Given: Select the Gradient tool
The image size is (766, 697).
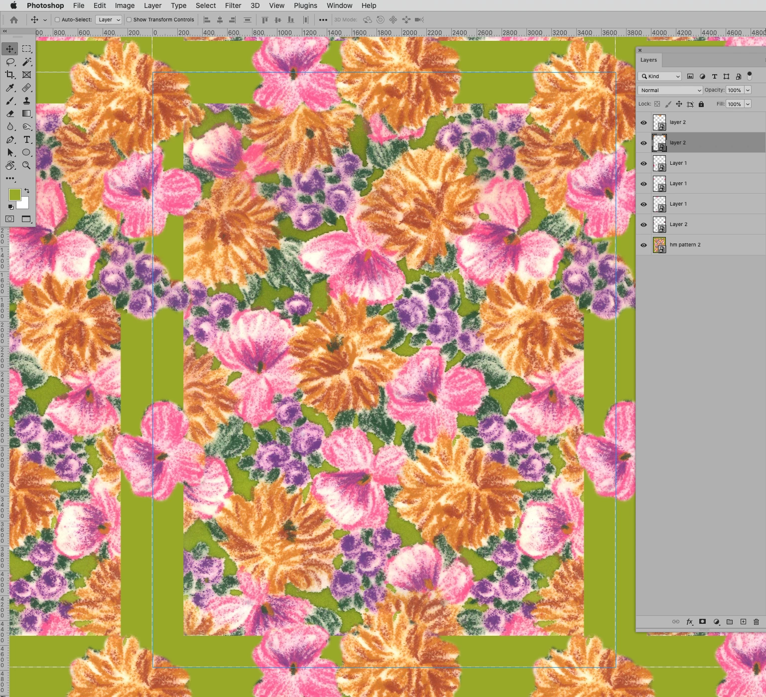Looking at the screenshot, I should 26,114.
